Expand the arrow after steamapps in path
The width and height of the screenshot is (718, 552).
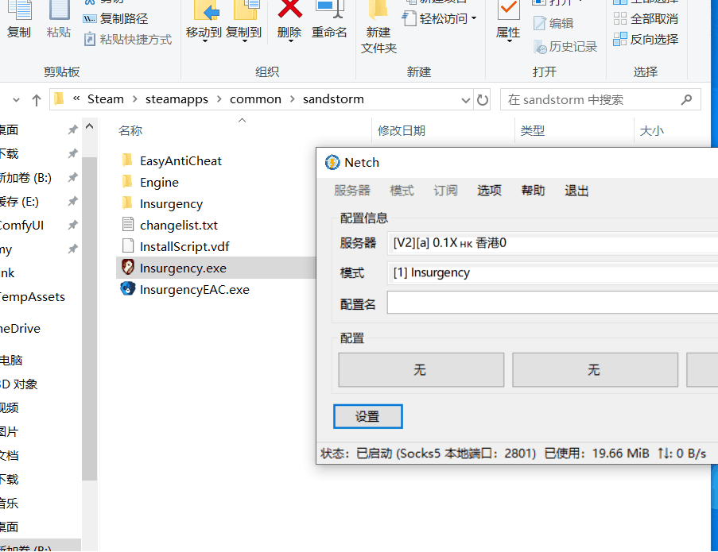click(x=219, y=99)
